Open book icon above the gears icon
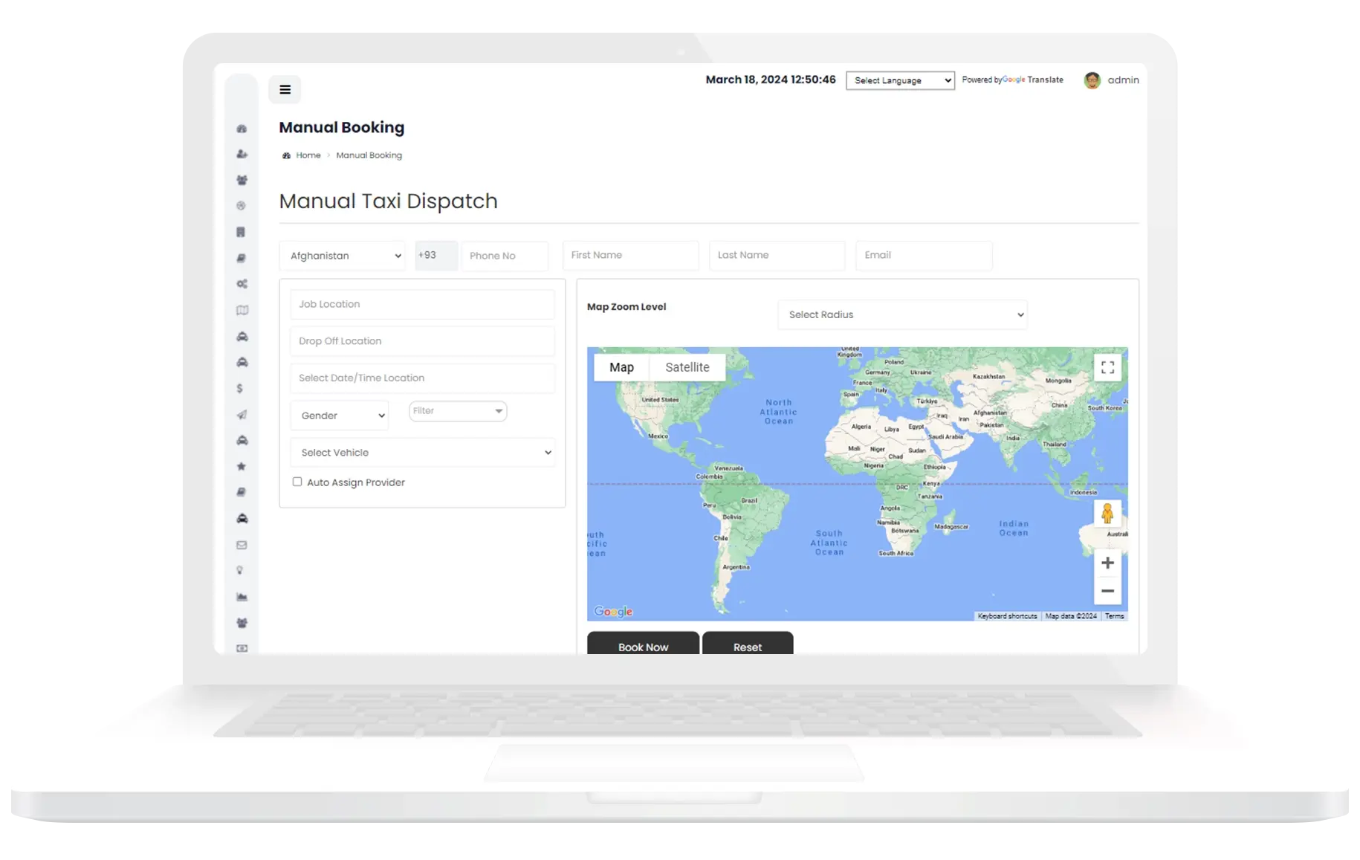This screenshot has width=1360, height=860. pos(241,259)
